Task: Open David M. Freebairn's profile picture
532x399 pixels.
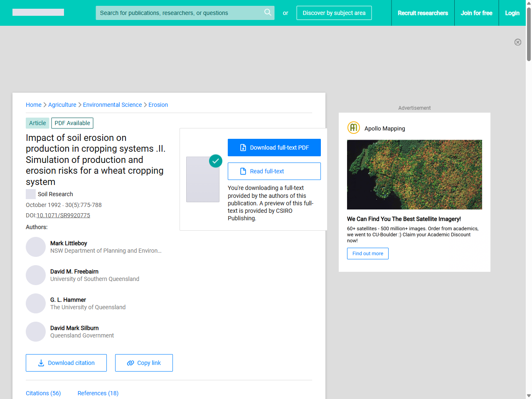Action: coord(36,275)
